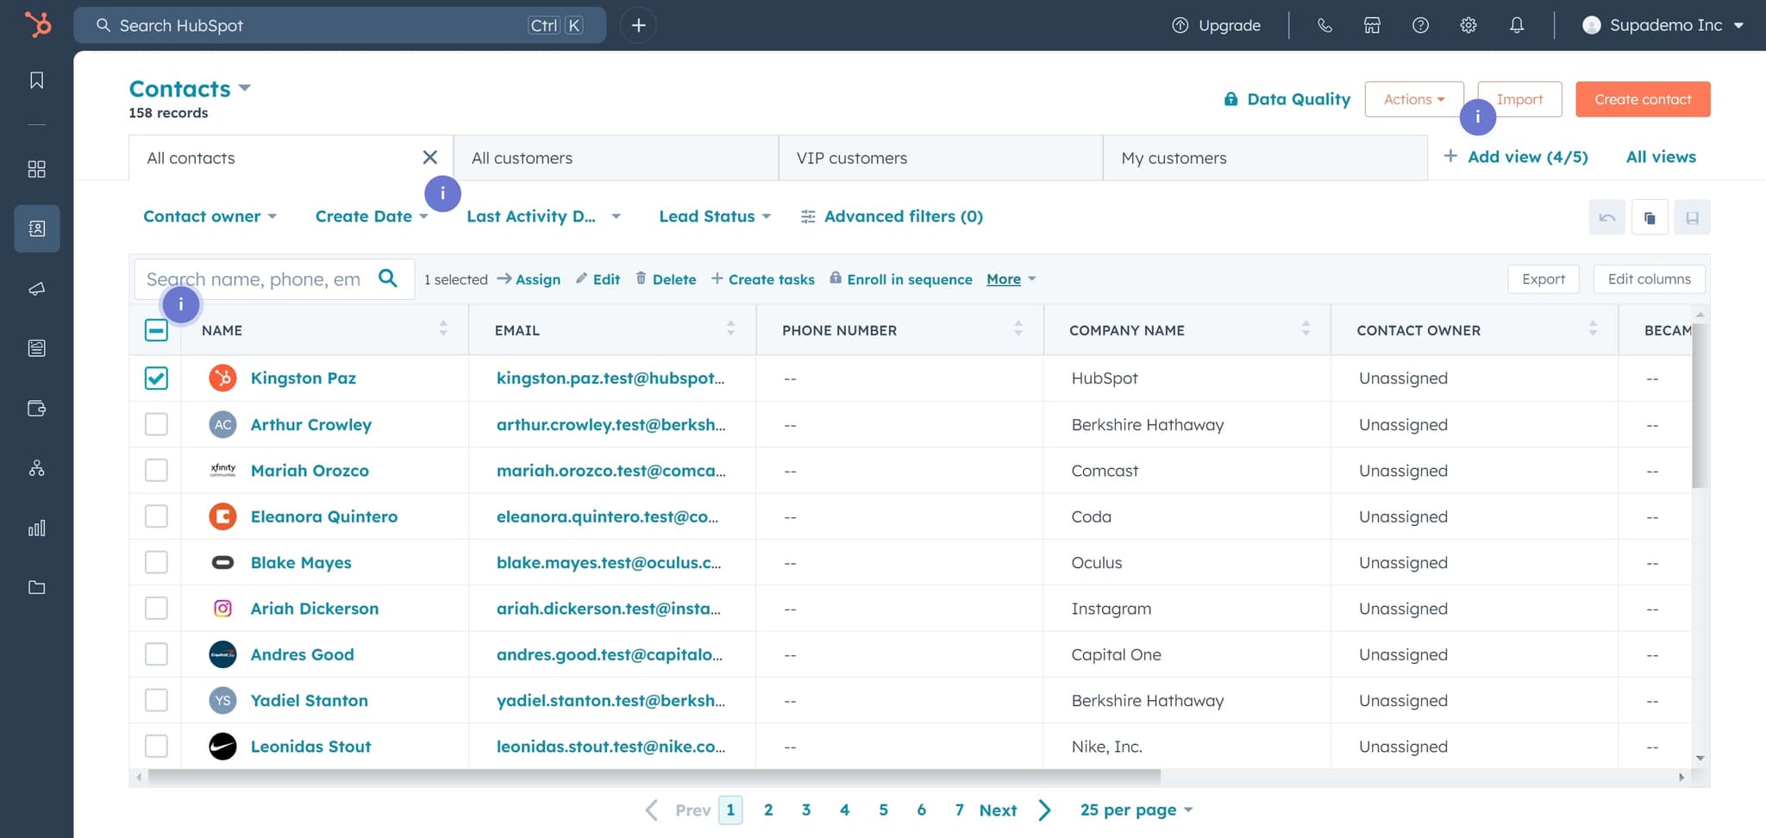The width and height of the screenshot is (1766, 838).
Task: Open the Reporting bar chart icon
Action: pos(36,528)
